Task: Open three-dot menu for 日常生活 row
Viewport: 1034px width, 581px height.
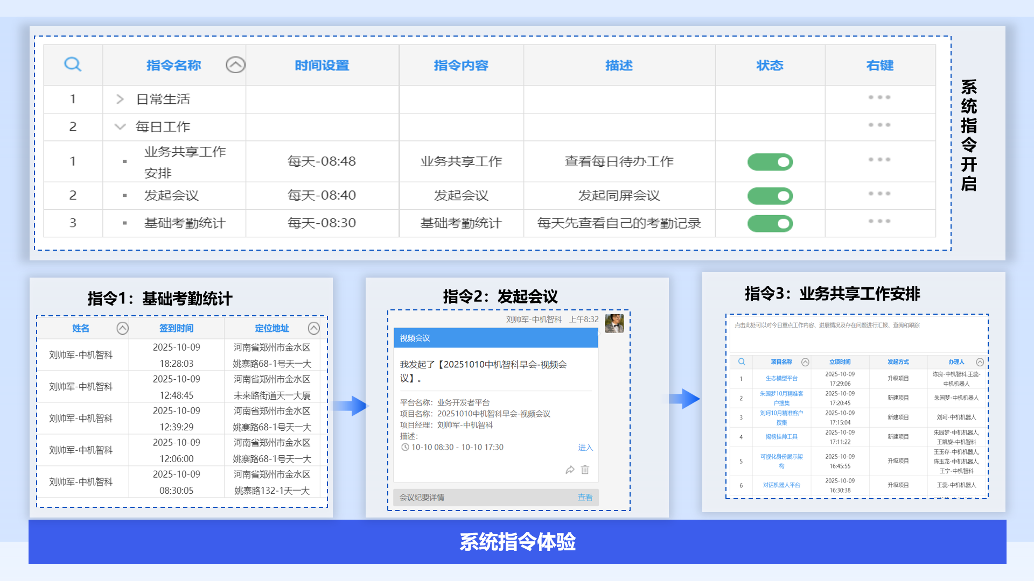Action: (879, 97)
